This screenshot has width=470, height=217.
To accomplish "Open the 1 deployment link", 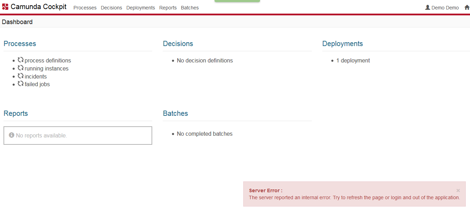I will (x=353, y=60).
